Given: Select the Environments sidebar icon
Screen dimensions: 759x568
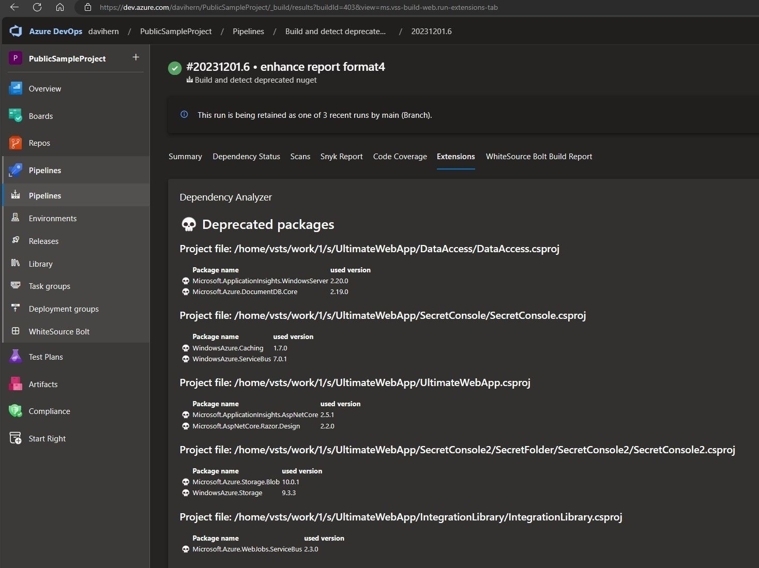Looking at the screenshot, I should 16,218.
